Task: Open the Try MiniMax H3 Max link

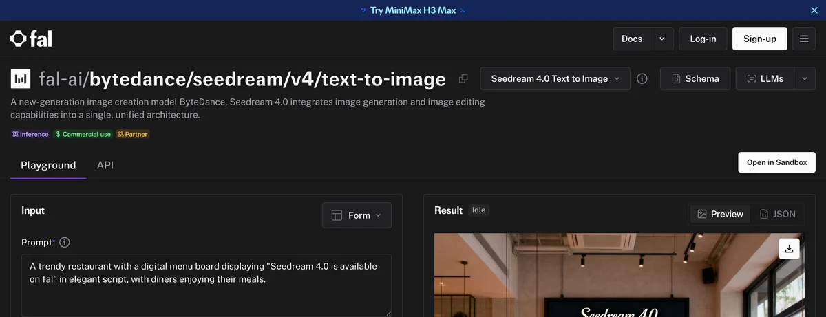Action: point(413,10)
